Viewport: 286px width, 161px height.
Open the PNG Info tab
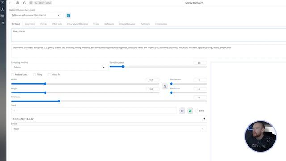point(57,24)
